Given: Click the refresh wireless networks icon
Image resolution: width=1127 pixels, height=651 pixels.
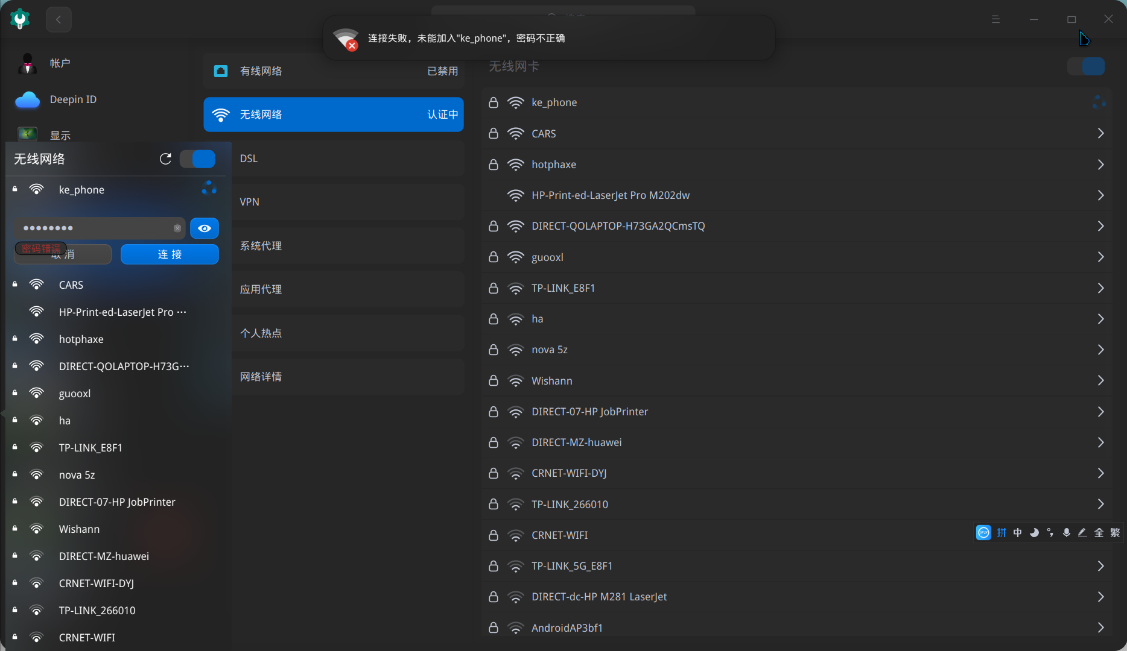Looking at the screenshot, I should click(165, 159).
